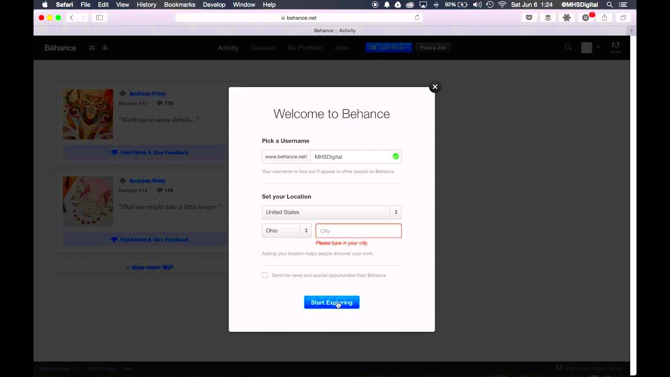Screen dimensions: 670x377
Task: Open the TOU & Privacy footer link
Action: [x=102, y=369]
